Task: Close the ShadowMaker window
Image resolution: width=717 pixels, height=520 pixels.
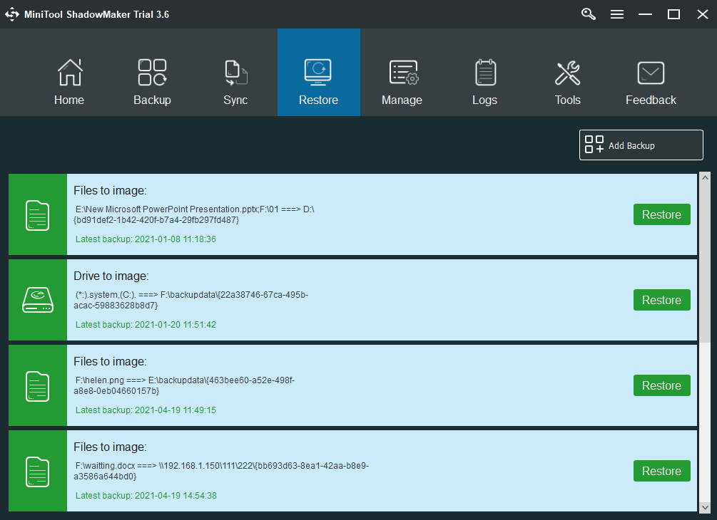Action: coord(702,15)
